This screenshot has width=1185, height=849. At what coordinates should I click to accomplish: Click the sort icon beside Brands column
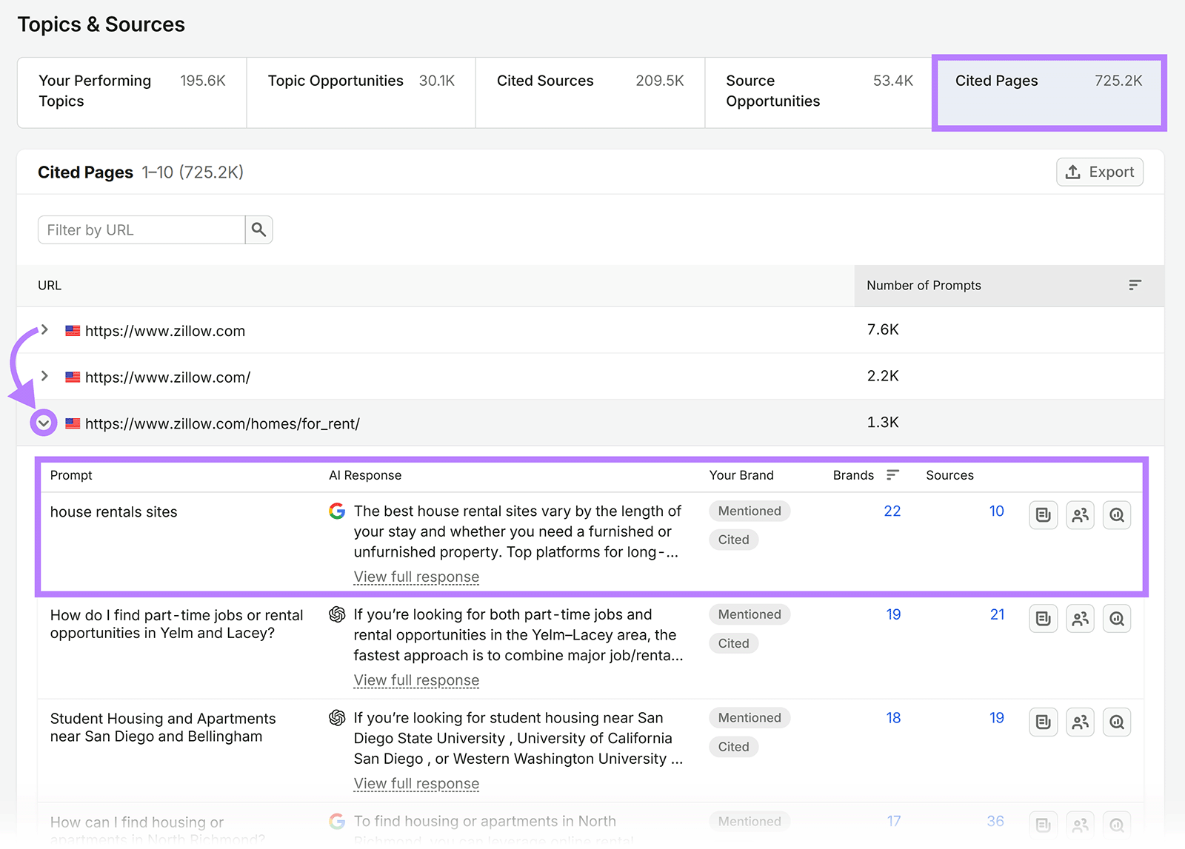click(892, 474)
